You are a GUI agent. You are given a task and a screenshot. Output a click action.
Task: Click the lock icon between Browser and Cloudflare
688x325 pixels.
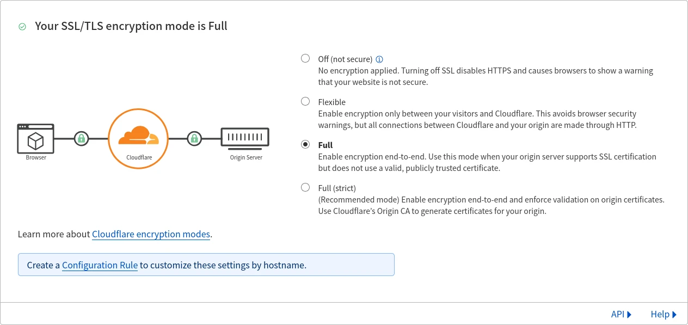click(81, 138)
